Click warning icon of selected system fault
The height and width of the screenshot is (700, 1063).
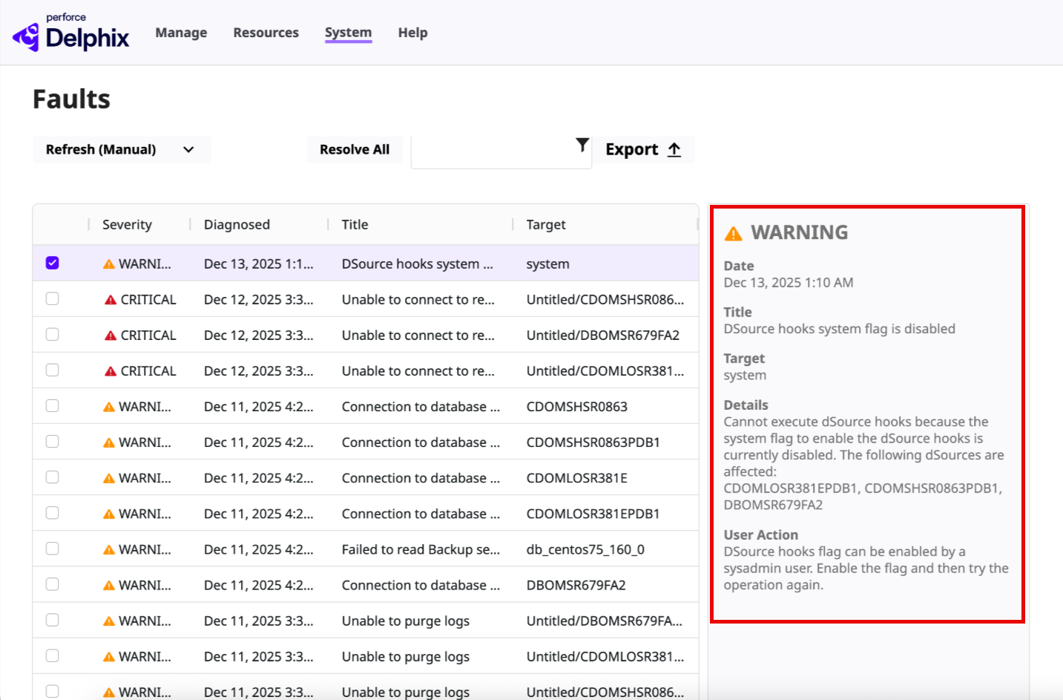(109, 264)
